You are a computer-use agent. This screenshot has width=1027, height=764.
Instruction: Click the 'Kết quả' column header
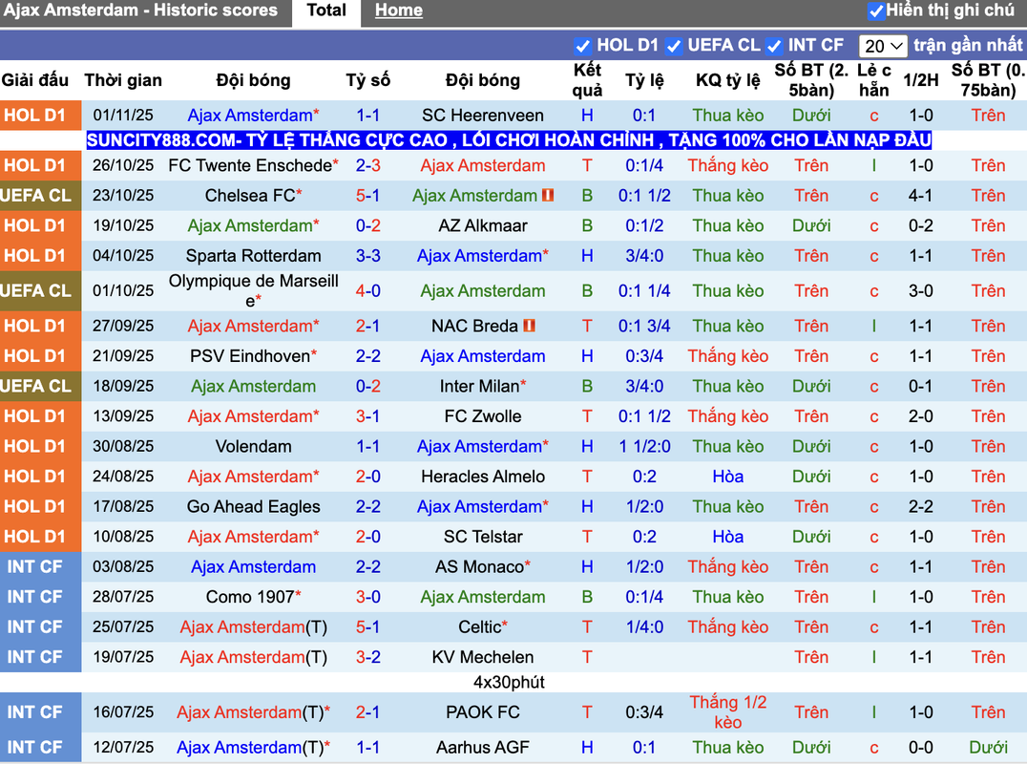pyautogui.click(x=588, y=80)
